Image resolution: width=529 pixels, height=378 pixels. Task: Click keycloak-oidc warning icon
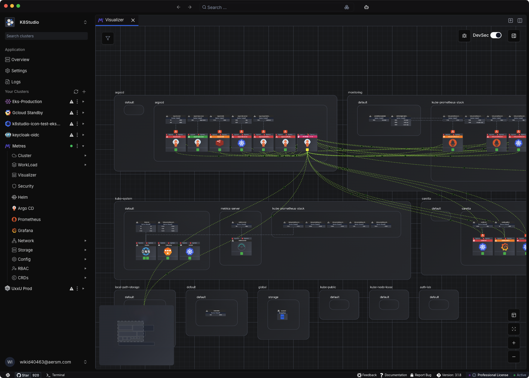click(x=71, y=135)
